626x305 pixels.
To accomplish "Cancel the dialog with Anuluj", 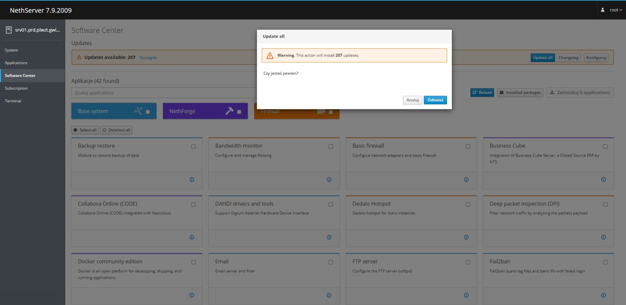I will pos(412,100).
